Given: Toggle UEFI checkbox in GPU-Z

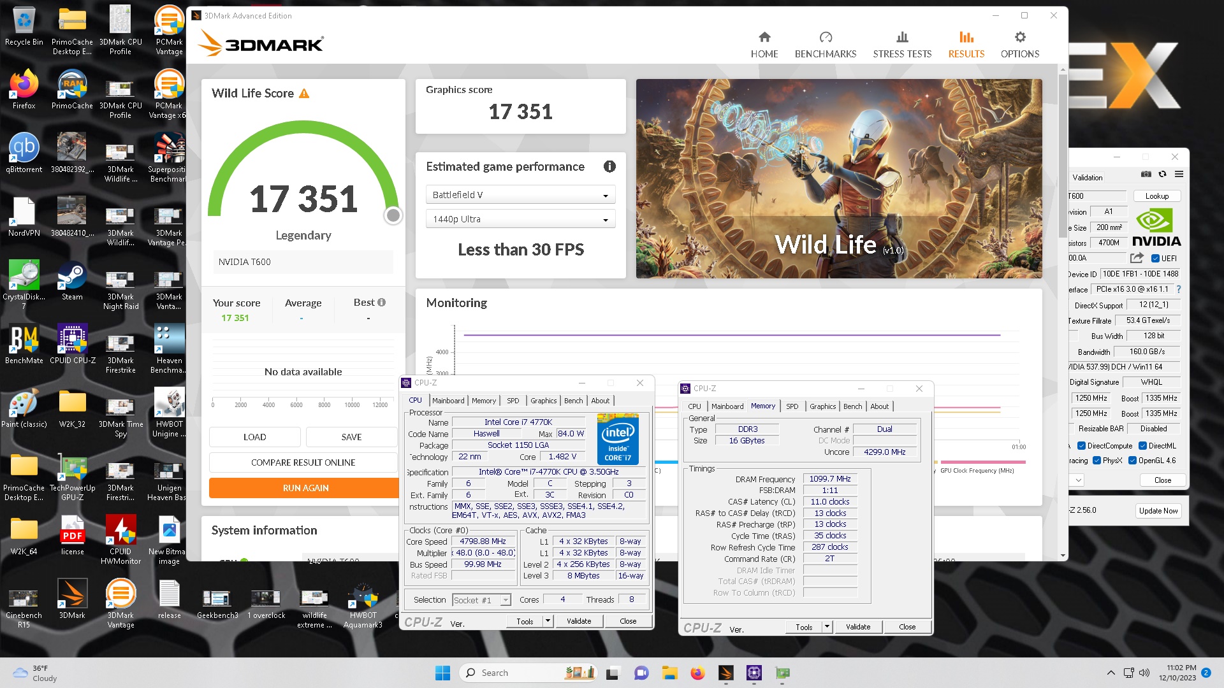Looking at the screenshot, I should tap(1155, 258).
